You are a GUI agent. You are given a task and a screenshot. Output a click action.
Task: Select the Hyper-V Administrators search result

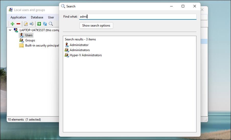86,55
